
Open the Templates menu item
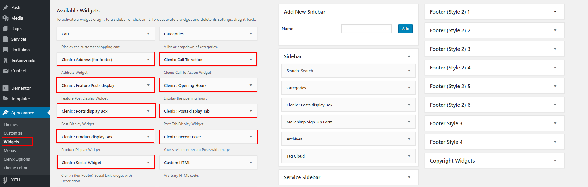pos(21,99)
